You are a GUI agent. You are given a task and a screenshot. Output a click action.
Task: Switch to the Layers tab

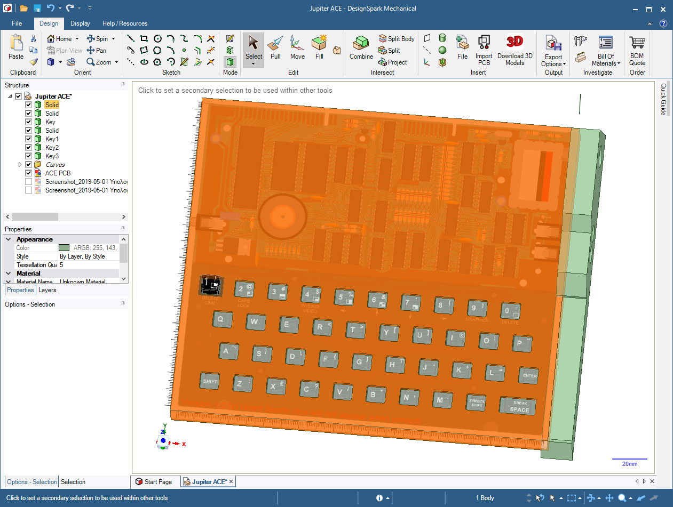(47, 290)
